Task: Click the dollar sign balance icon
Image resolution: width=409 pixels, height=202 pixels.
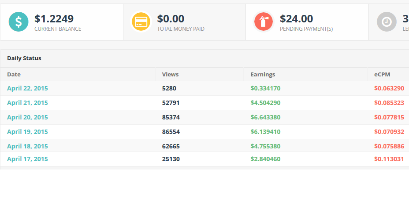Action: [x=19, y=22]
